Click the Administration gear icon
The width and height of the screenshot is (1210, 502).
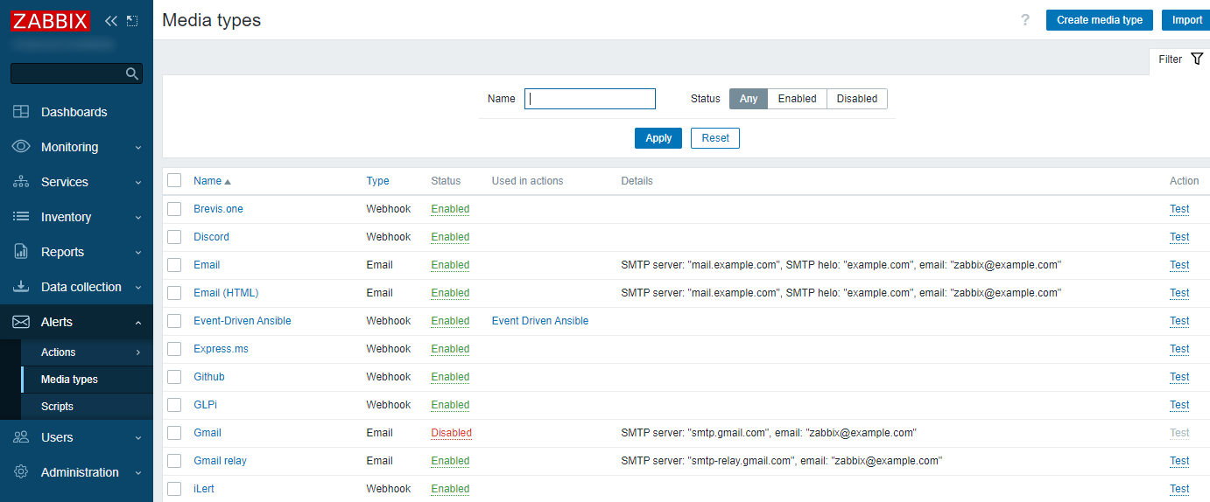[21, 472]
